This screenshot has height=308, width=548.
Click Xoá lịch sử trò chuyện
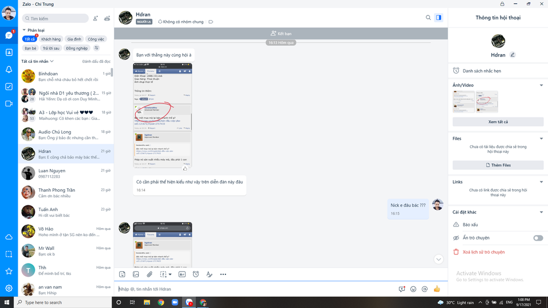[x=483, y=252]
